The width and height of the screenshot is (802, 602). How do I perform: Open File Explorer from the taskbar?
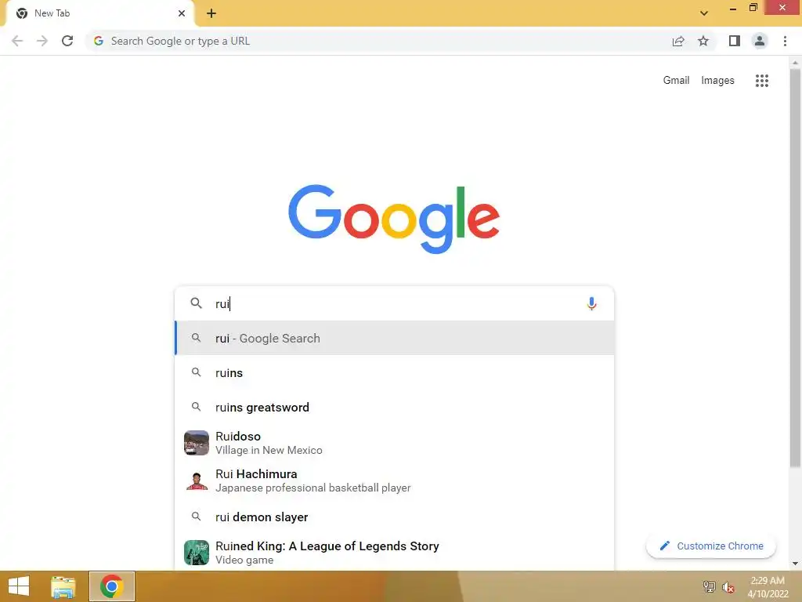point(63,586)
